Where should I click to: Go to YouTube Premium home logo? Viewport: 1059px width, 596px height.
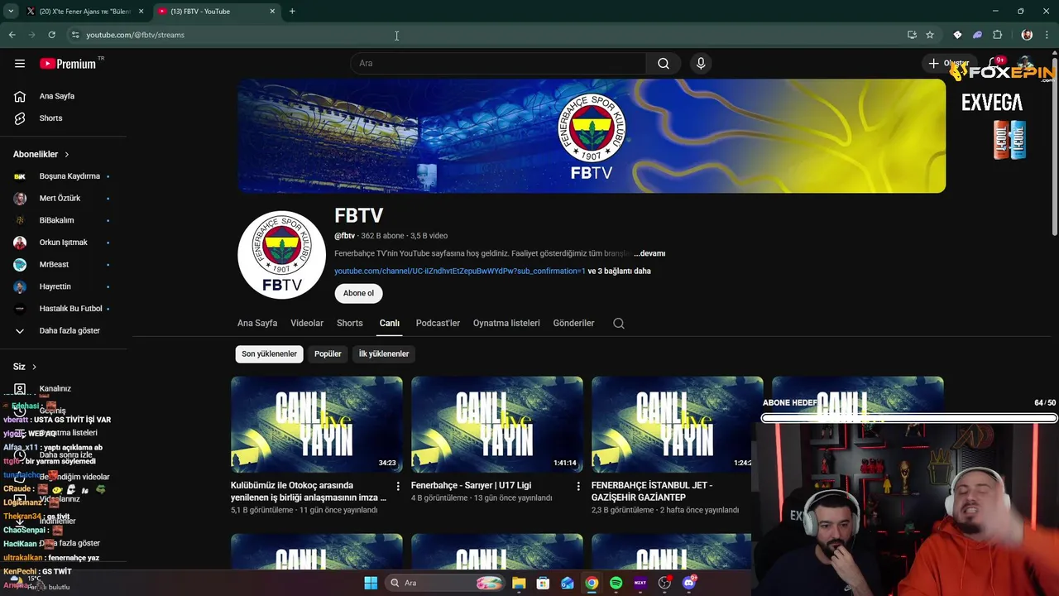coord(68,64)
